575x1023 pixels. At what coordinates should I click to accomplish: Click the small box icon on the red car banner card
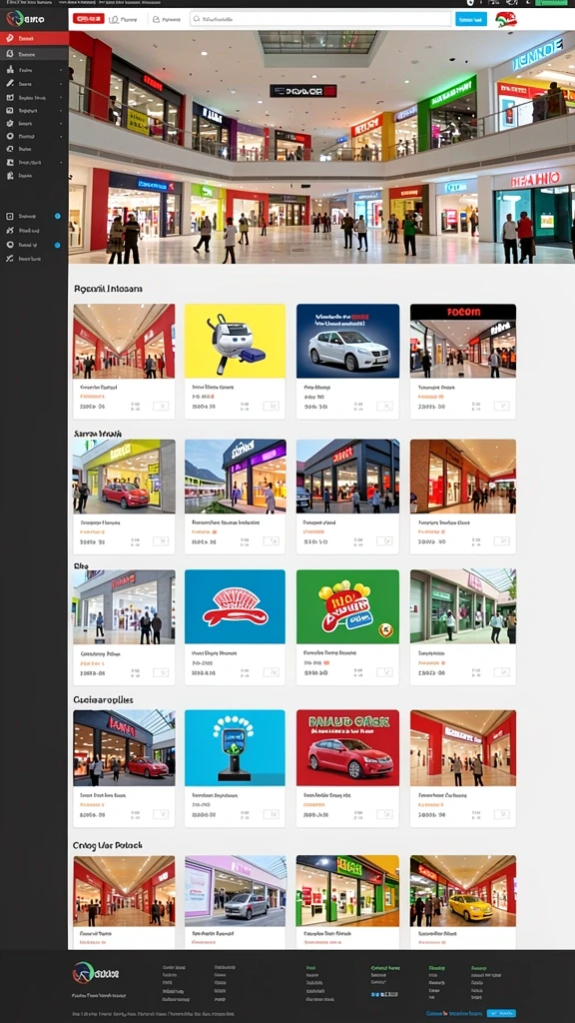(x=384, y=814)
